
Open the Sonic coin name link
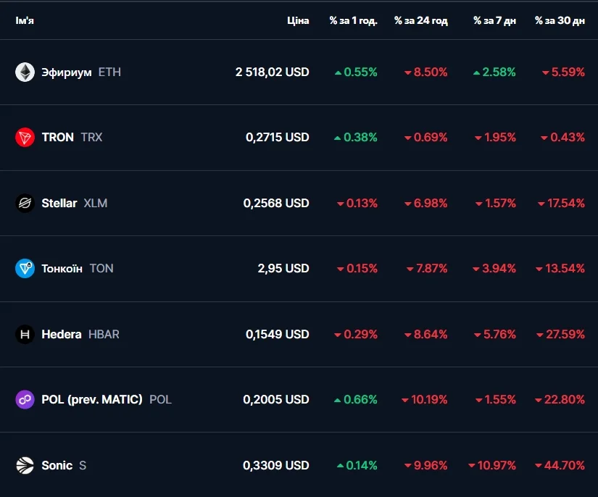click(x=57, y=465)
